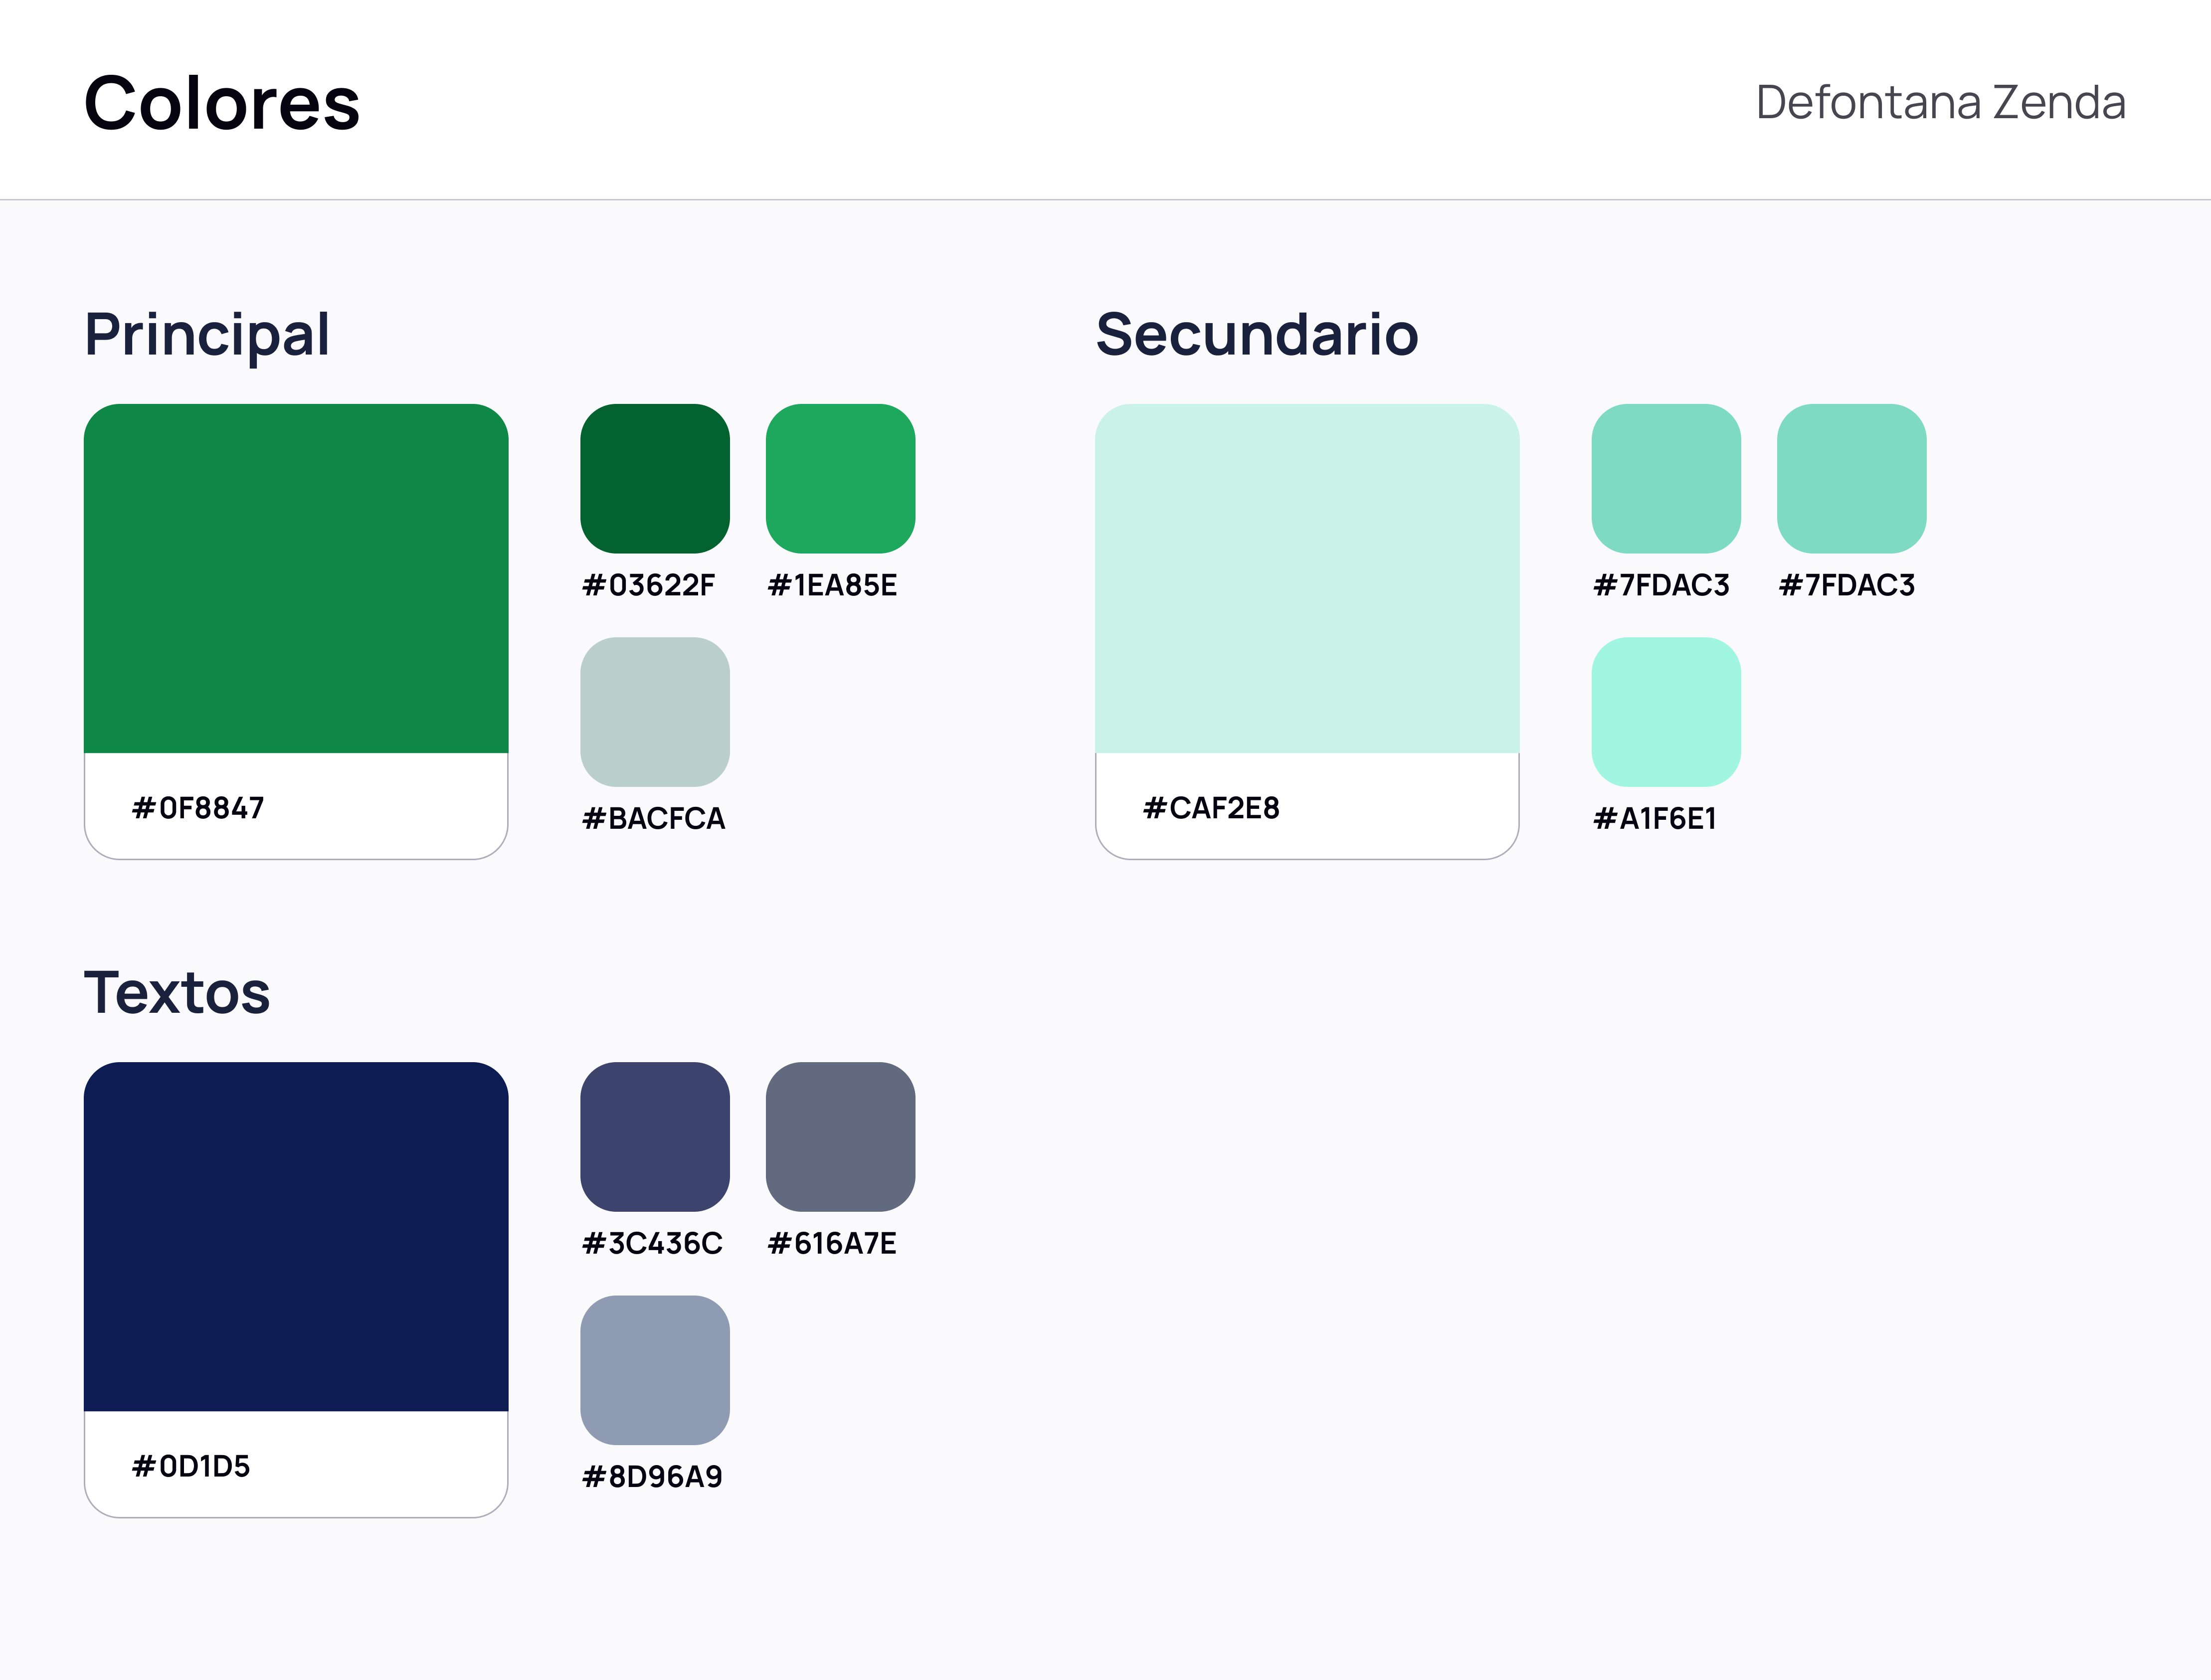Image resolution: width=2211 pixels, height=1680 pixels.
Task: Click the Principal section heading
Action: pos(207,335)
